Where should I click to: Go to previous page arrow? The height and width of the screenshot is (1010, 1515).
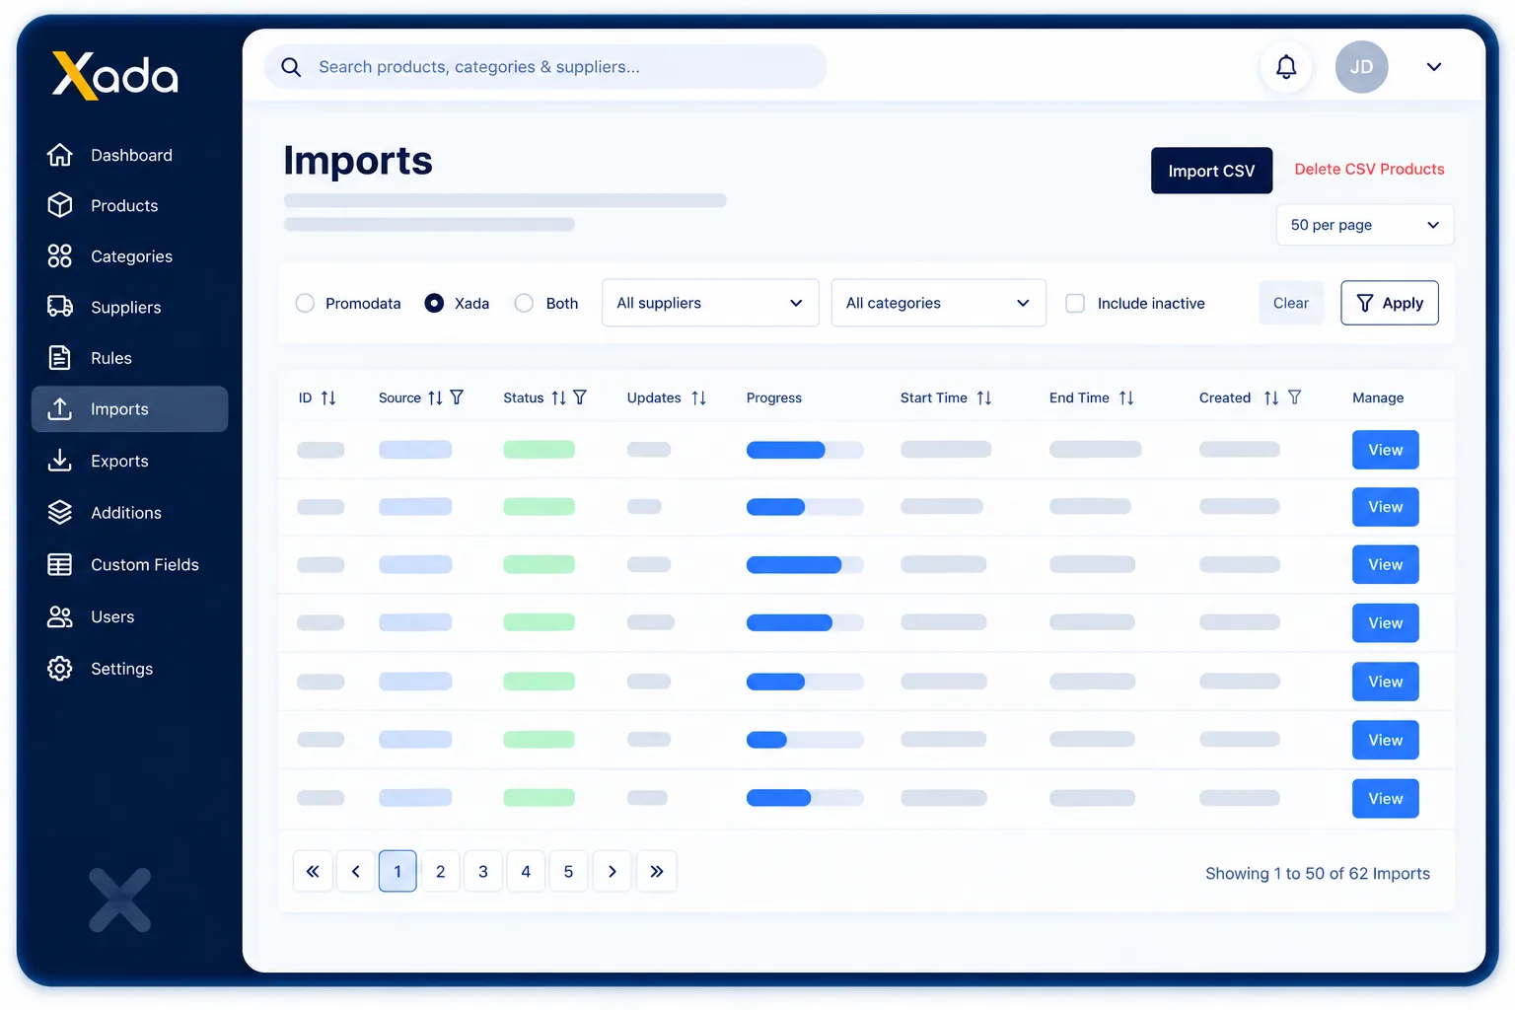point(356,871)
